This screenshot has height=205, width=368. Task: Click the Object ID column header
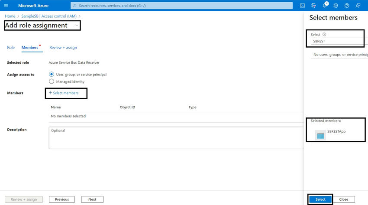(127, 107)
